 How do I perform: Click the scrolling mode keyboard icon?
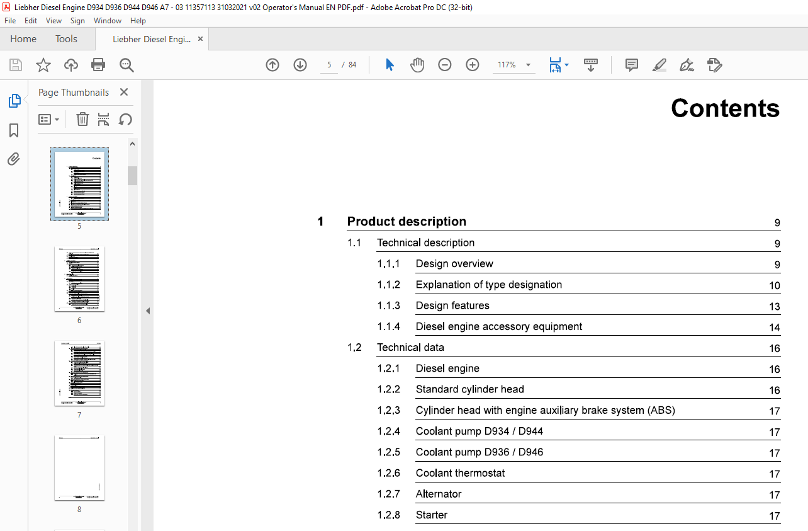tap(591, 65)
